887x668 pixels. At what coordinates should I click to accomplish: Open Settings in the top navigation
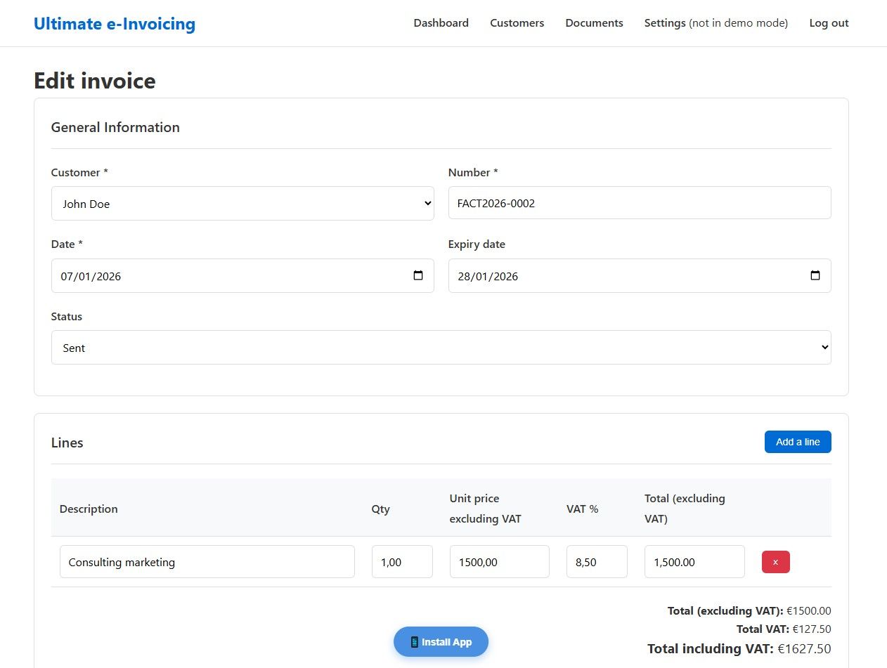point(665,23)
